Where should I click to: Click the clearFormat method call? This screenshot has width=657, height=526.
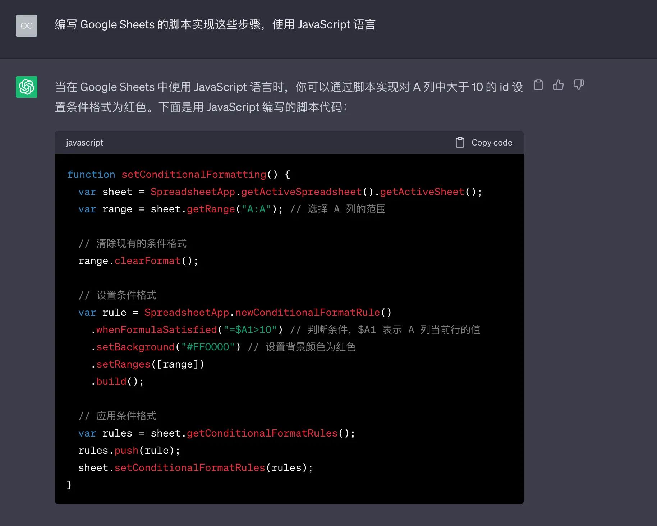point(147,261)
